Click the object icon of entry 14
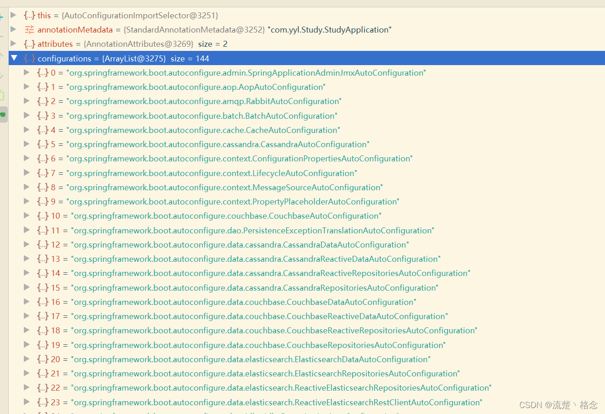The width and height of the screenshot is (605, 414). click(43, 273)
